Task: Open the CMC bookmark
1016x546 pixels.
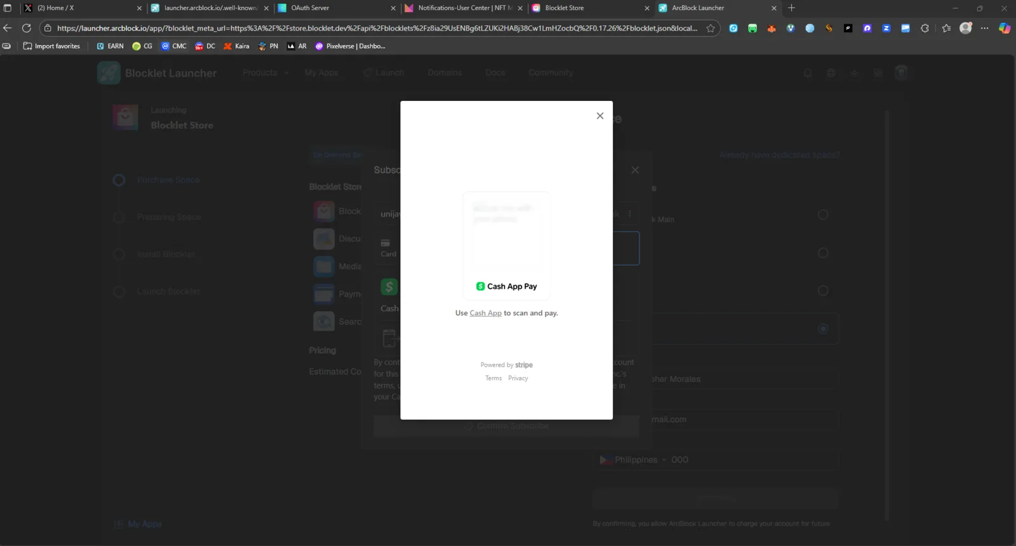Action: [174, 46]
